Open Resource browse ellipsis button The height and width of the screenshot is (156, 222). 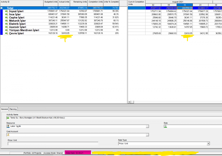[147, 127]
